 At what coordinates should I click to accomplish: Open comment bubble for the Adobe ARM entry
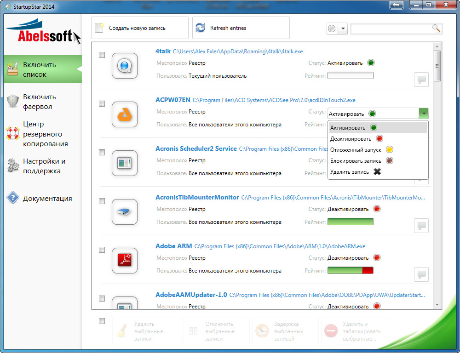tap(421, 274)
